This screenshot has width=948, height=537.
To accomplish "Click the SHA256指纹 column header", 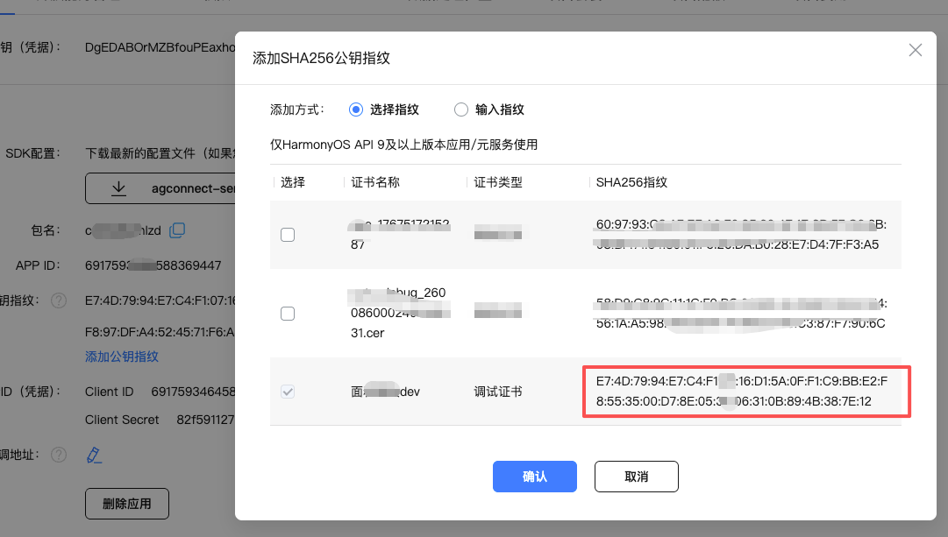I will [x=631, y=182].
